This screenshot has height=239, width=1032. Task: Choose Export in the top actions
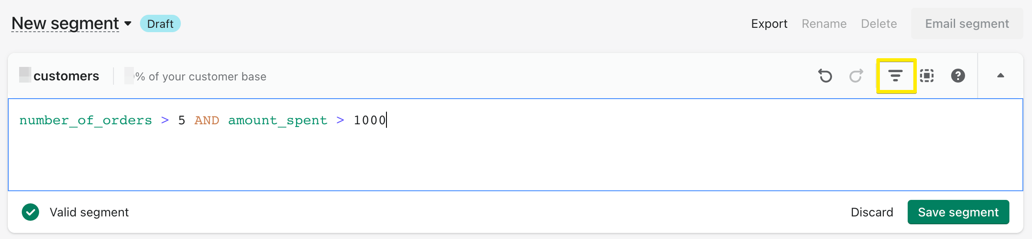click(769, 24)
